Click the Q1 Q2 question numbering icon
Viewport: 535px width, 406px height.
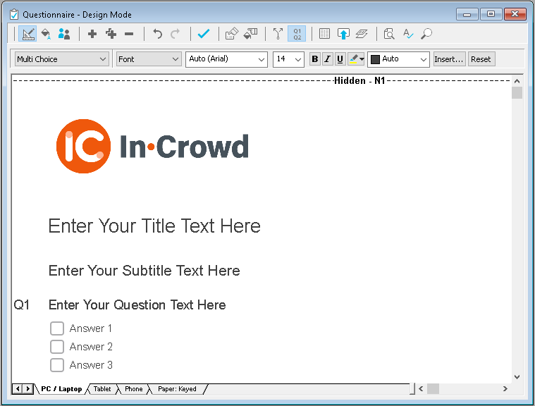[x=297, y=33]
